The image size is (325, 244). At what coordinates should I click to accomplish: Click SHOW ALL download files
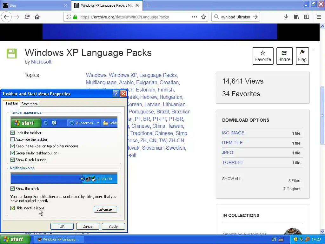[232, 179]
